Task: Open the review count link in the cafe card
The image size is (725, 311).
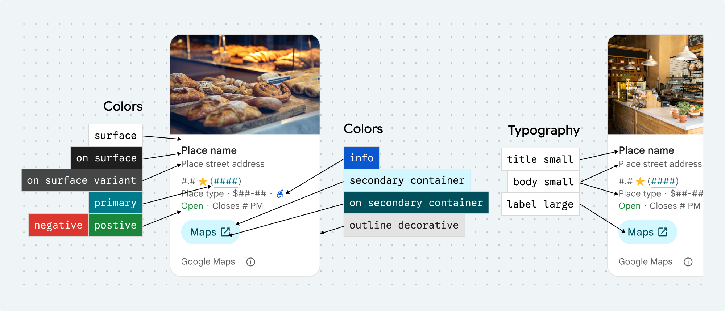Action: point(663,181)
